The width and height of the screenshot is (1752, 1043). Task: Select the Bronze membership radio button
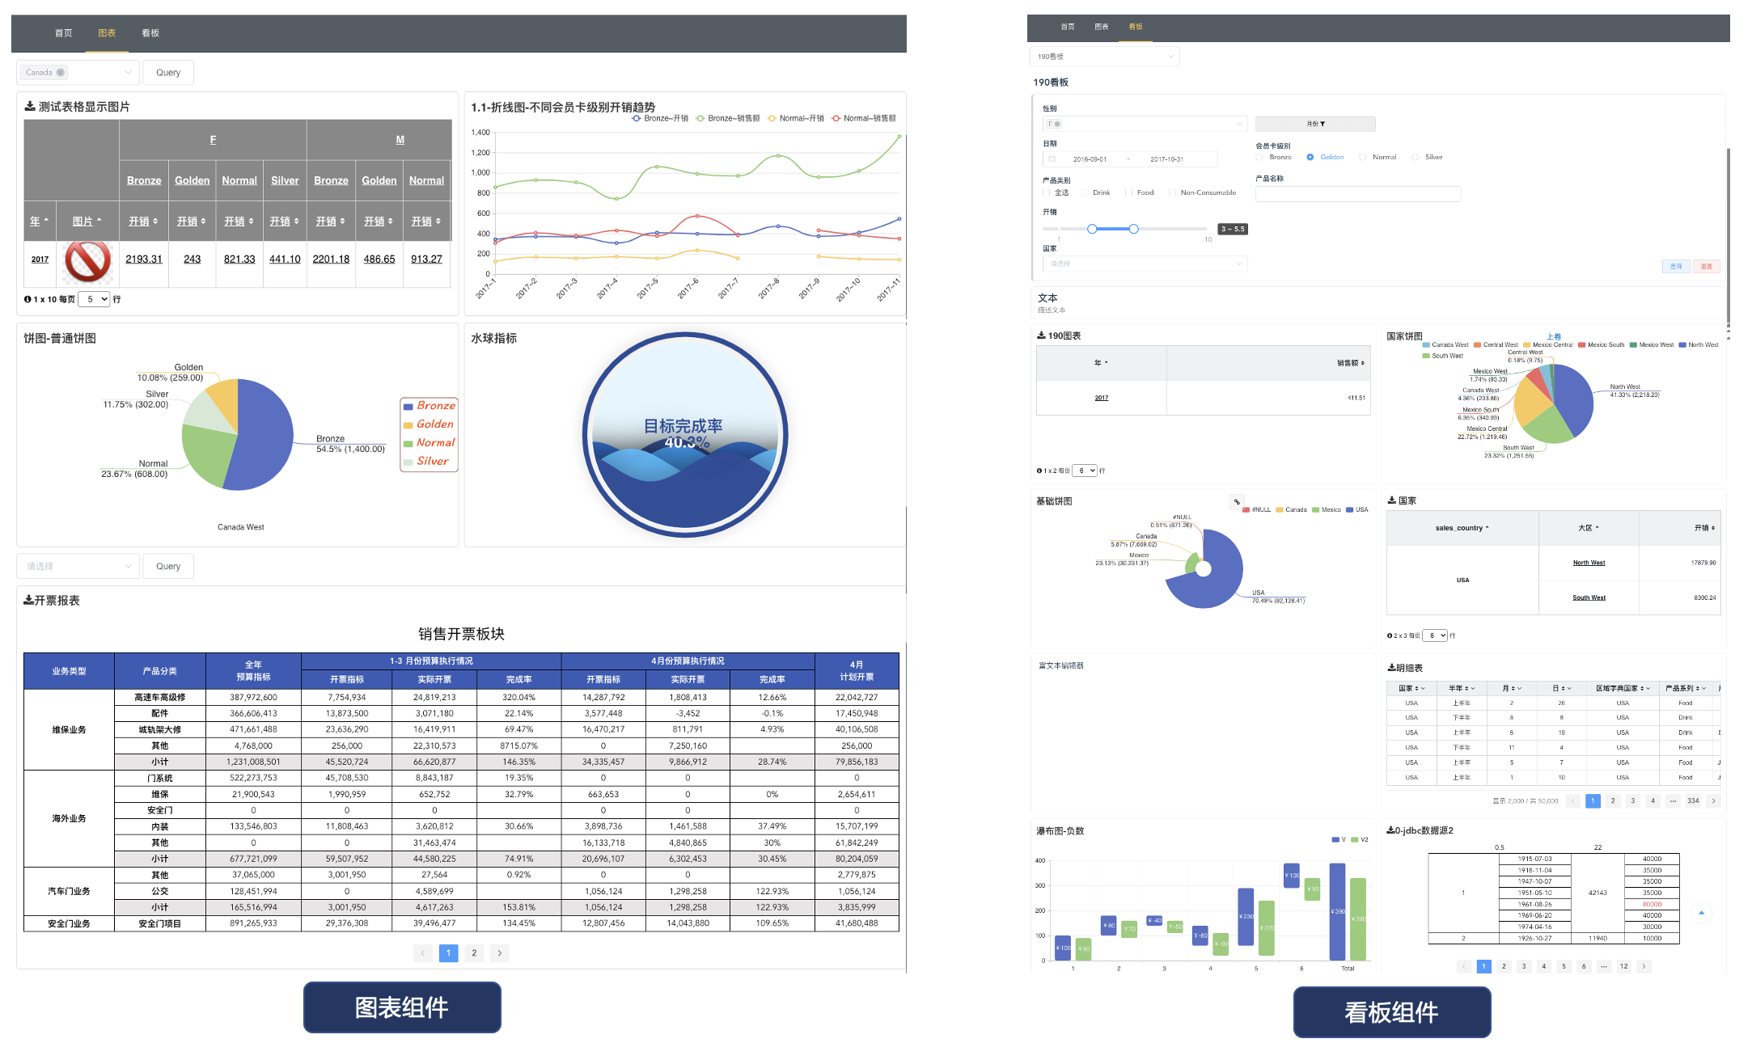tap(1260, 158)
